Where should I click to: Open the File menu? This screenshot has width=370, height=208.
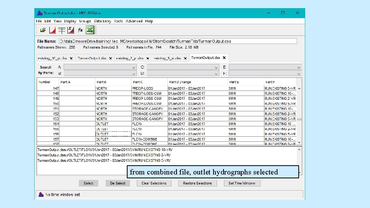click(39, 21)
